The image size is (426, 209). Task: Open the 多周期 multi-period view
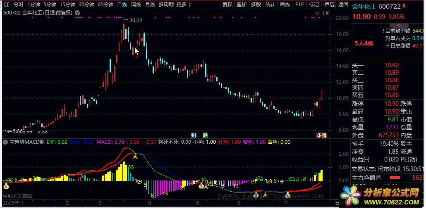[x=166, y=5]
